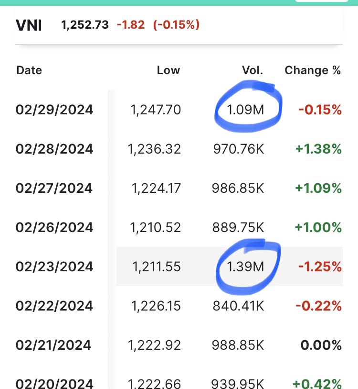Sort by the Low column header
This screenshot has height=389, width=358.
point(168,70)
